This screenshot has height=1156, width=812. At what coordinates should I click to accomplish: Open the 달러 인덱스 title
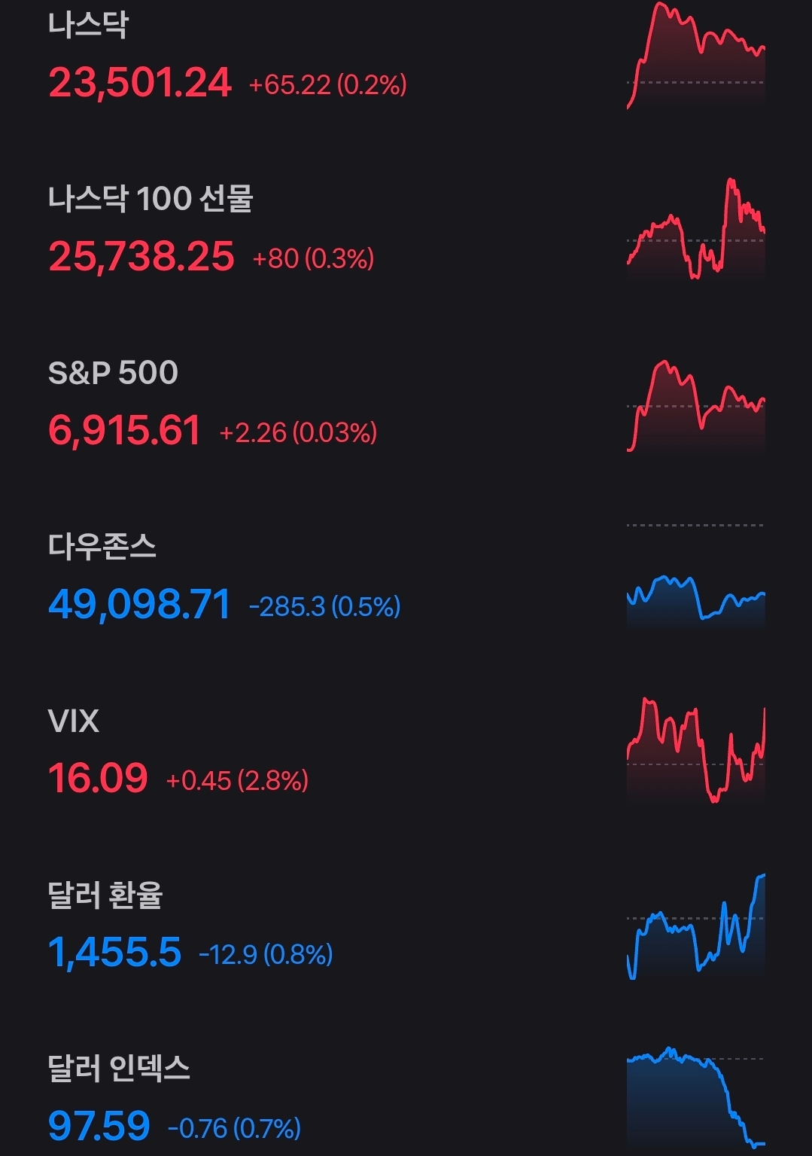pos(119,1069)
